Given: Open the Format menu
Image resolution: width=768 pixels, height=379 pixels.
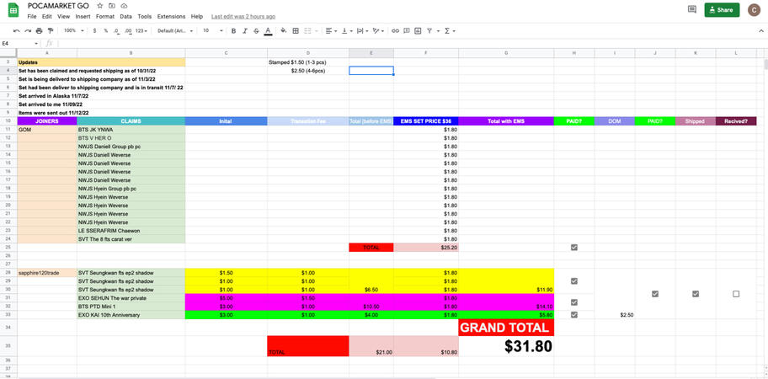Looking at the screenshot, I should (x=105, y=16).
